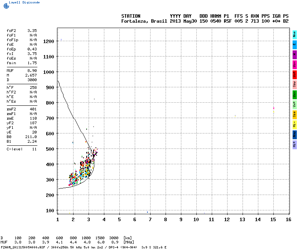
Task: Click the M value 2.657
Action: coord(31,75)
